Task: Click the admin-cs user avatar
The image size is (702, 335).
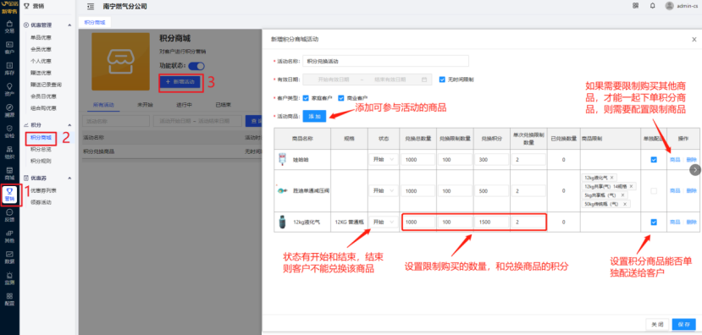Action: [669, 6]
